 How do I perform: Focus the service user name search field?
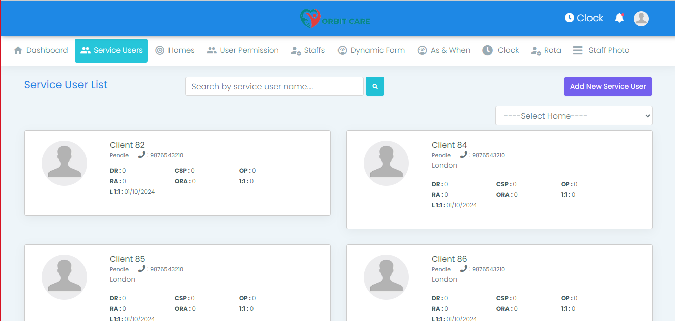coord(274,86)
